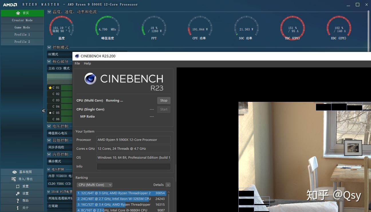Open the File menu in Cinebench
371x212 pixels.
click(x=77, y=63)
